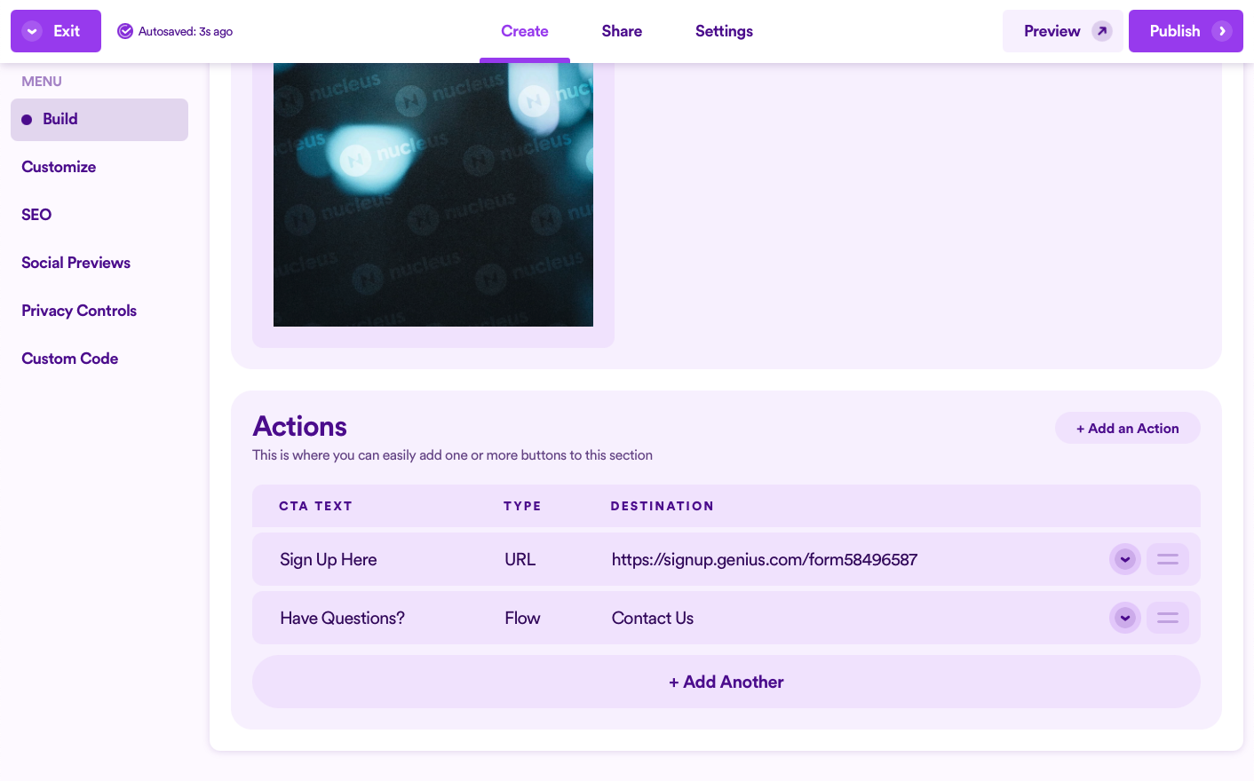Click the 'DESTINATION' column header
1254x781 pixels.
coord(663,506)
